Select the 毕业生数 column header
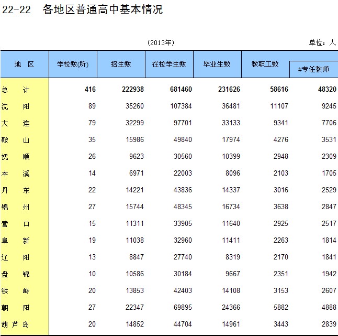This screenshot has height=336, width=338. coord(217,64)
